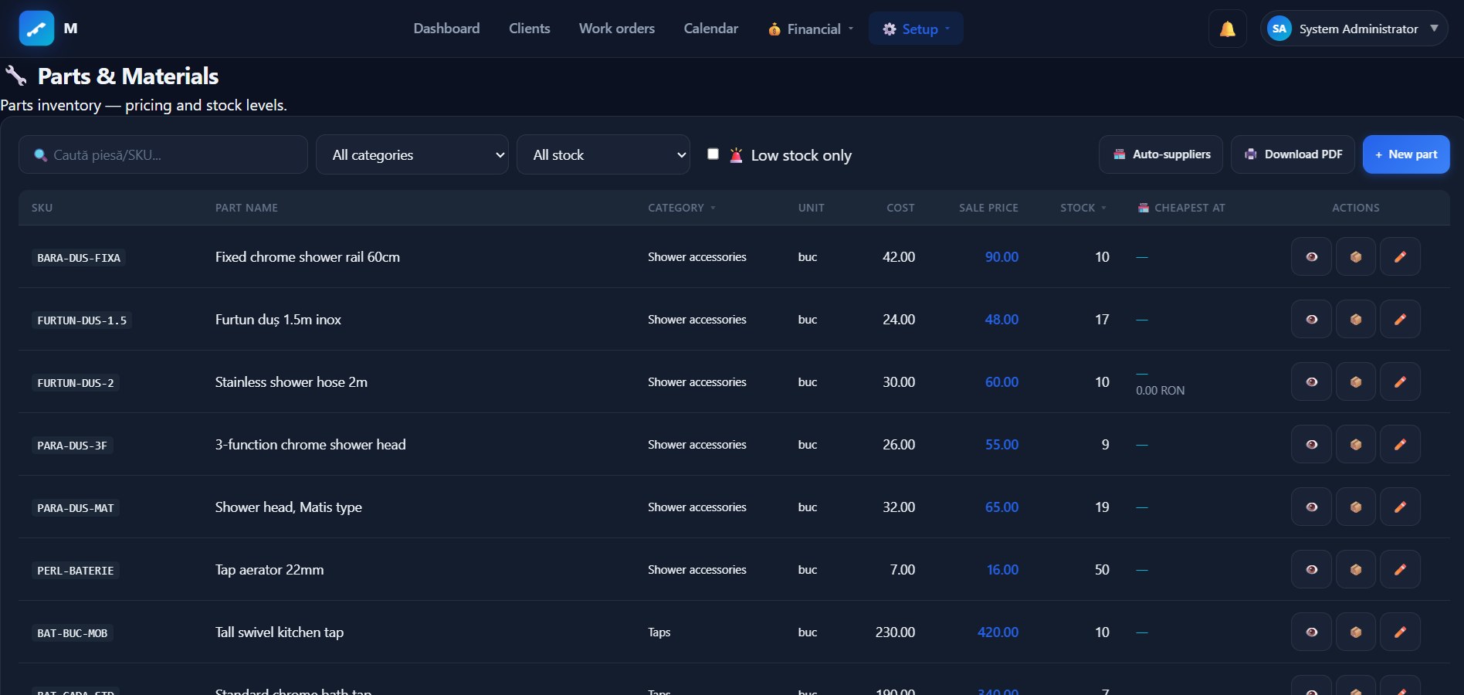The image size is (1464, 695).
Task: Sort by the CATEGORY column header
Action: (681, 208)
